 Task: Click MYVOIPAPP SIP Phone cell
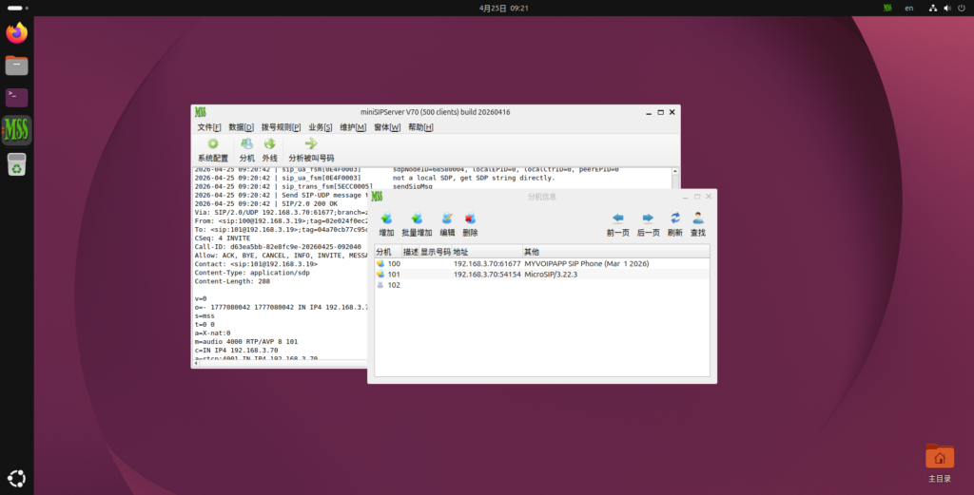point(586,263)
